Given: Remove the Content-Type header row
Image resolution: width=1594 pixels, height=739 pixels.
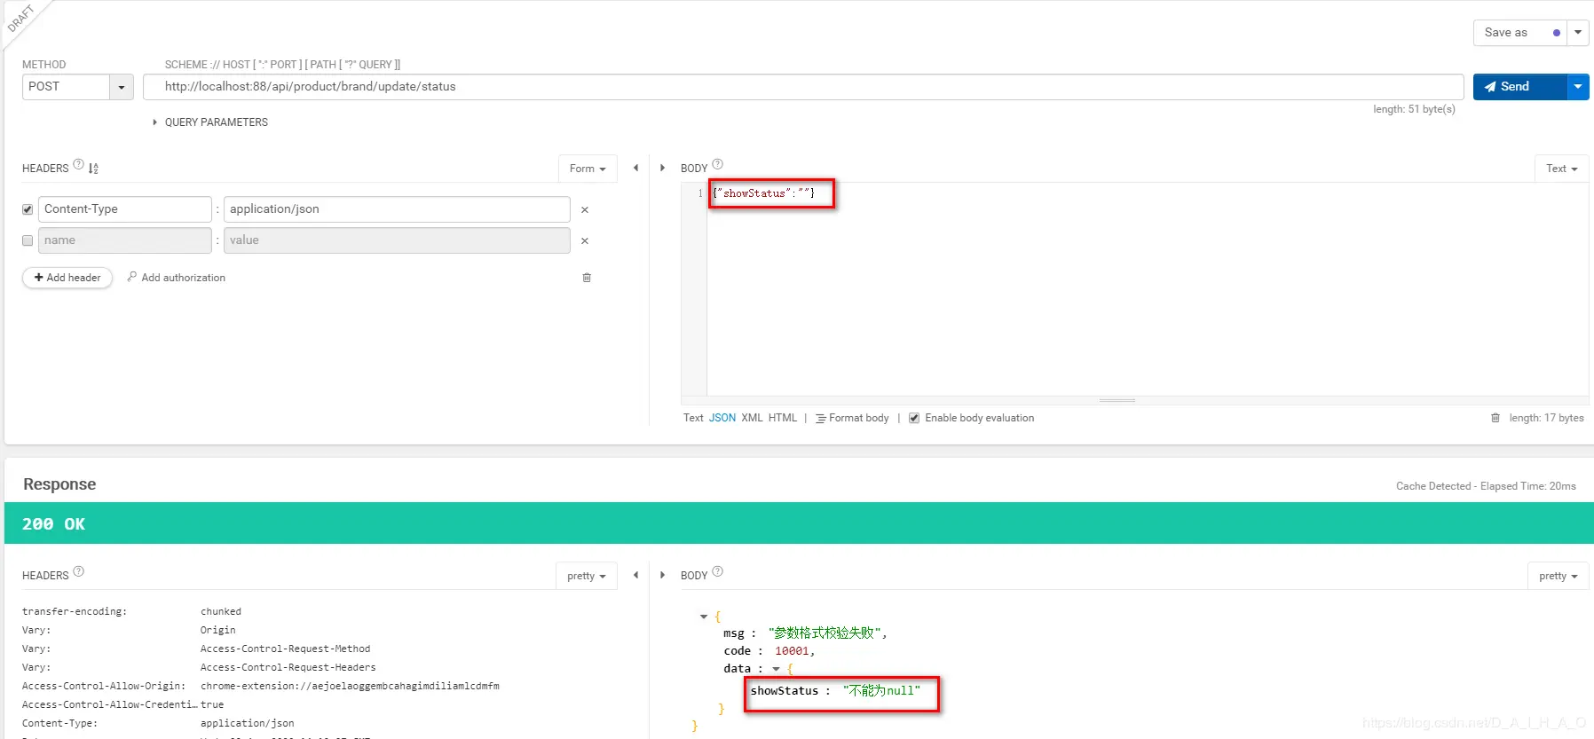Looking at the screenshot, I should click(x=585, y=210).
